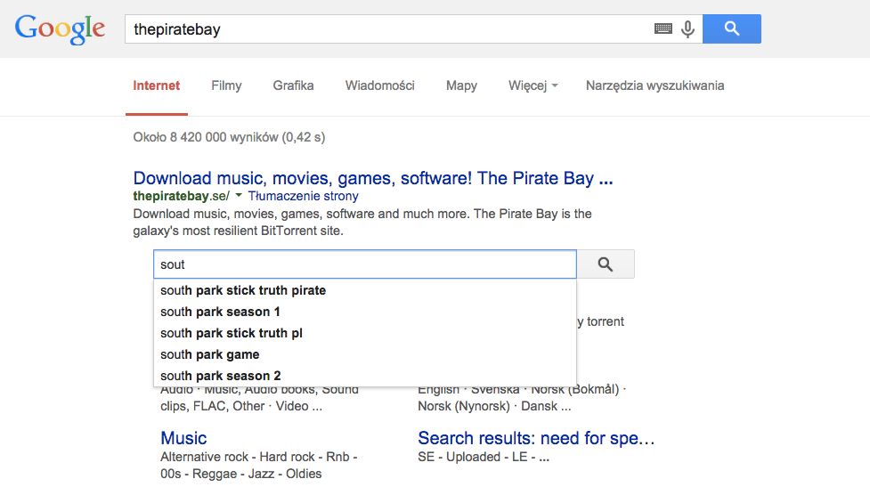Image resolution: width=870 pixels, height=487 pixels.
Task: Click the Google logo
Action: click(x=60, y=28)
